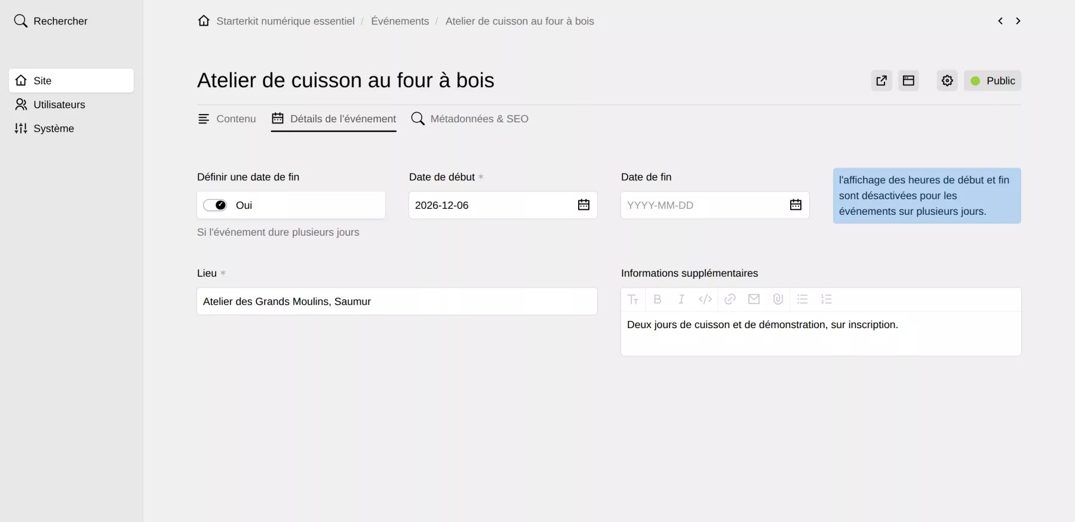Screen dimensions: 1075x522
Task: Go to Site in the sidebar
Action: tap(71, 81)
